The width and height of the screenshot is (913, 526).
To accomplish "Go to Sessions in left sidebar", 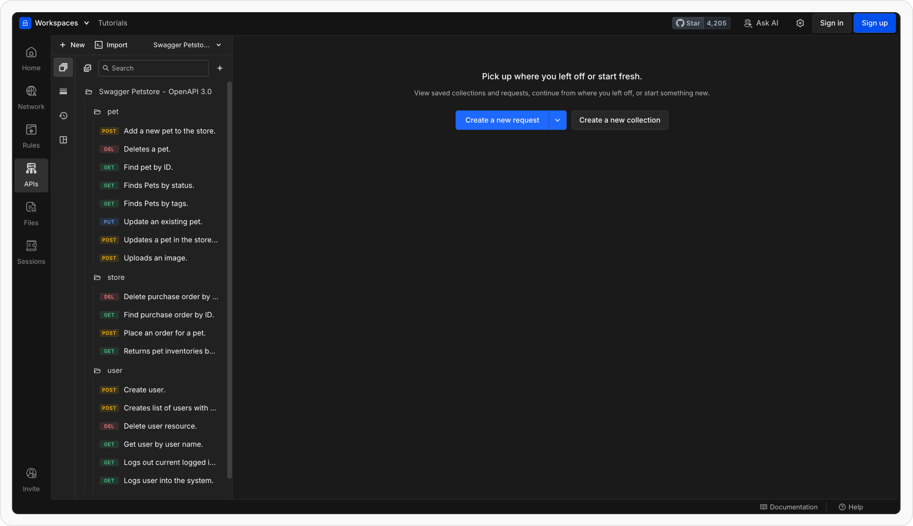I will [x=31, y=252].
